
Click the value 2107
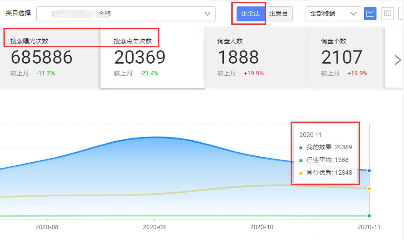342,57
